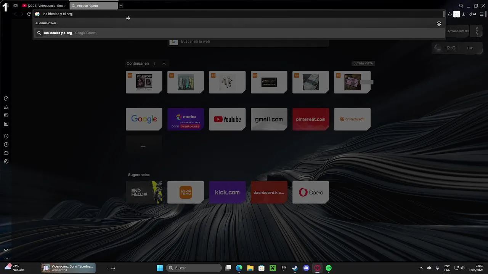Open the sixth Continuar en artwork thumbnail
This screenshot has height=274, width=488.
(x=352, y=82)
